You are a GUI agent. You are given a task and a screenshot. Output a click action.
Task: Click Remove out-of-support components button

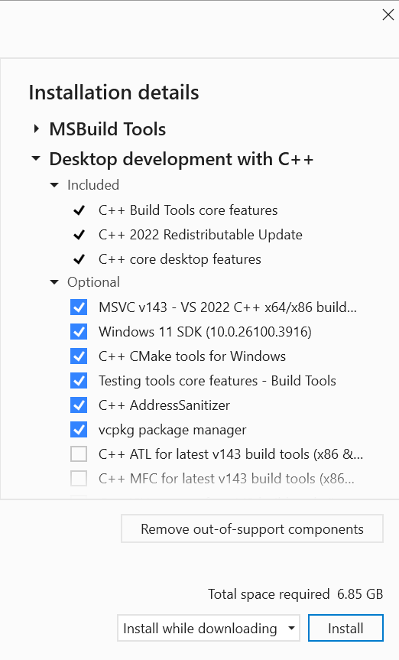pos(252,528)
